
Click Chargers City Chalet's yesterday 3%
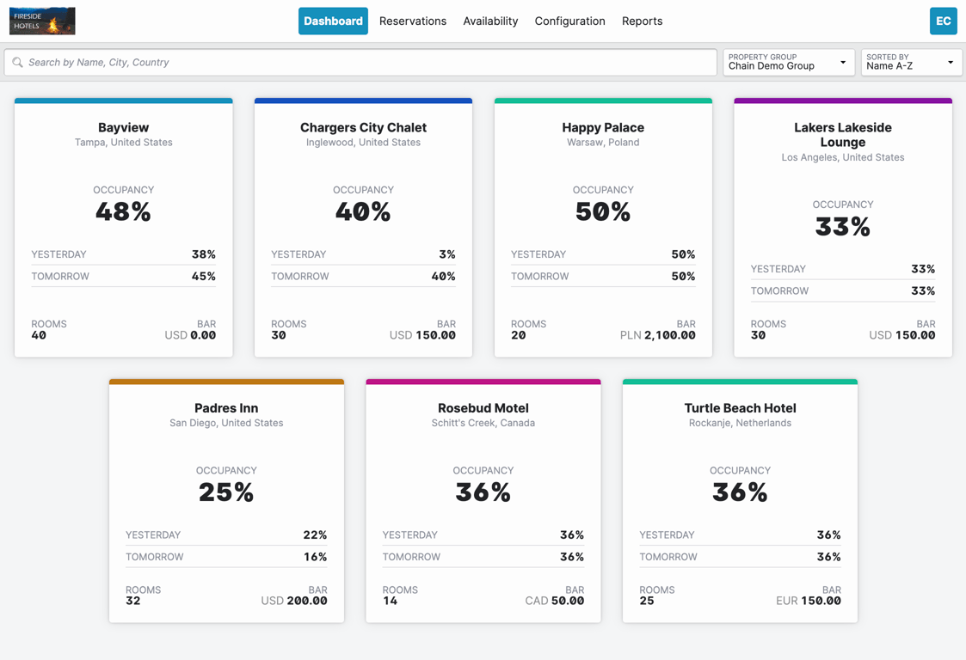pos(447,254)
